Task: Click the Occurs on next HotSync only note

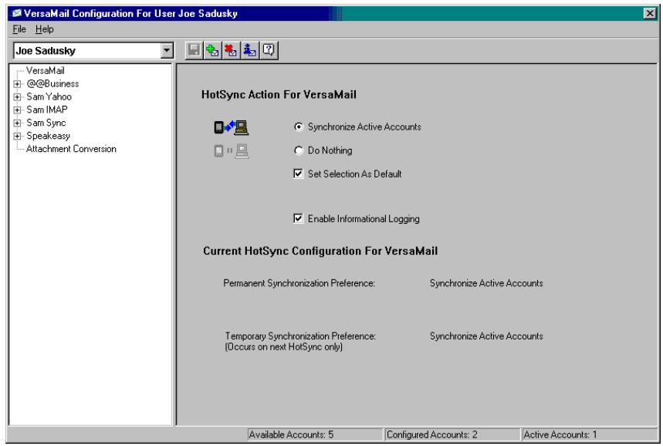Action: point(284,347)
